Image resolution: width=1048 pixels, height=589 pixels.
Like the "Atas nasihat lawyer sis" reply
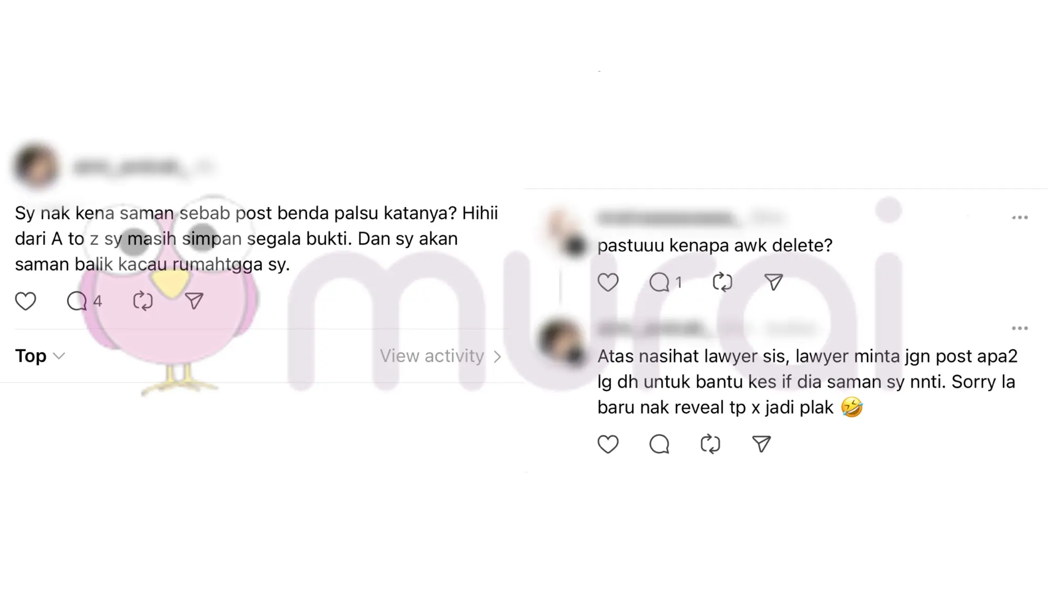point(608,444)
